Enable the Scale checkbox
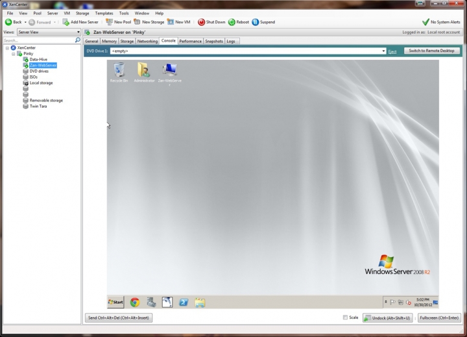This screenshot has height=337, width=467. (345, 318)
